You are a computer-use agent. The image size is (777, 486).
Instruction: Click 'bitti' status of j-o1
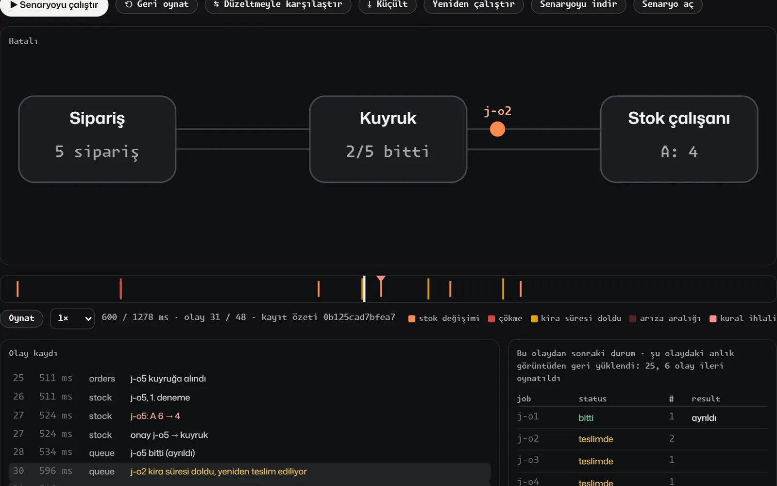(x=586, y=418)
